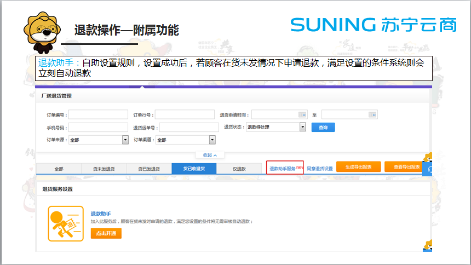This screenshot has height=265, width=471.
Task: Click the 查询 search button
Action: pyautogui.click(x=323, y=128)
